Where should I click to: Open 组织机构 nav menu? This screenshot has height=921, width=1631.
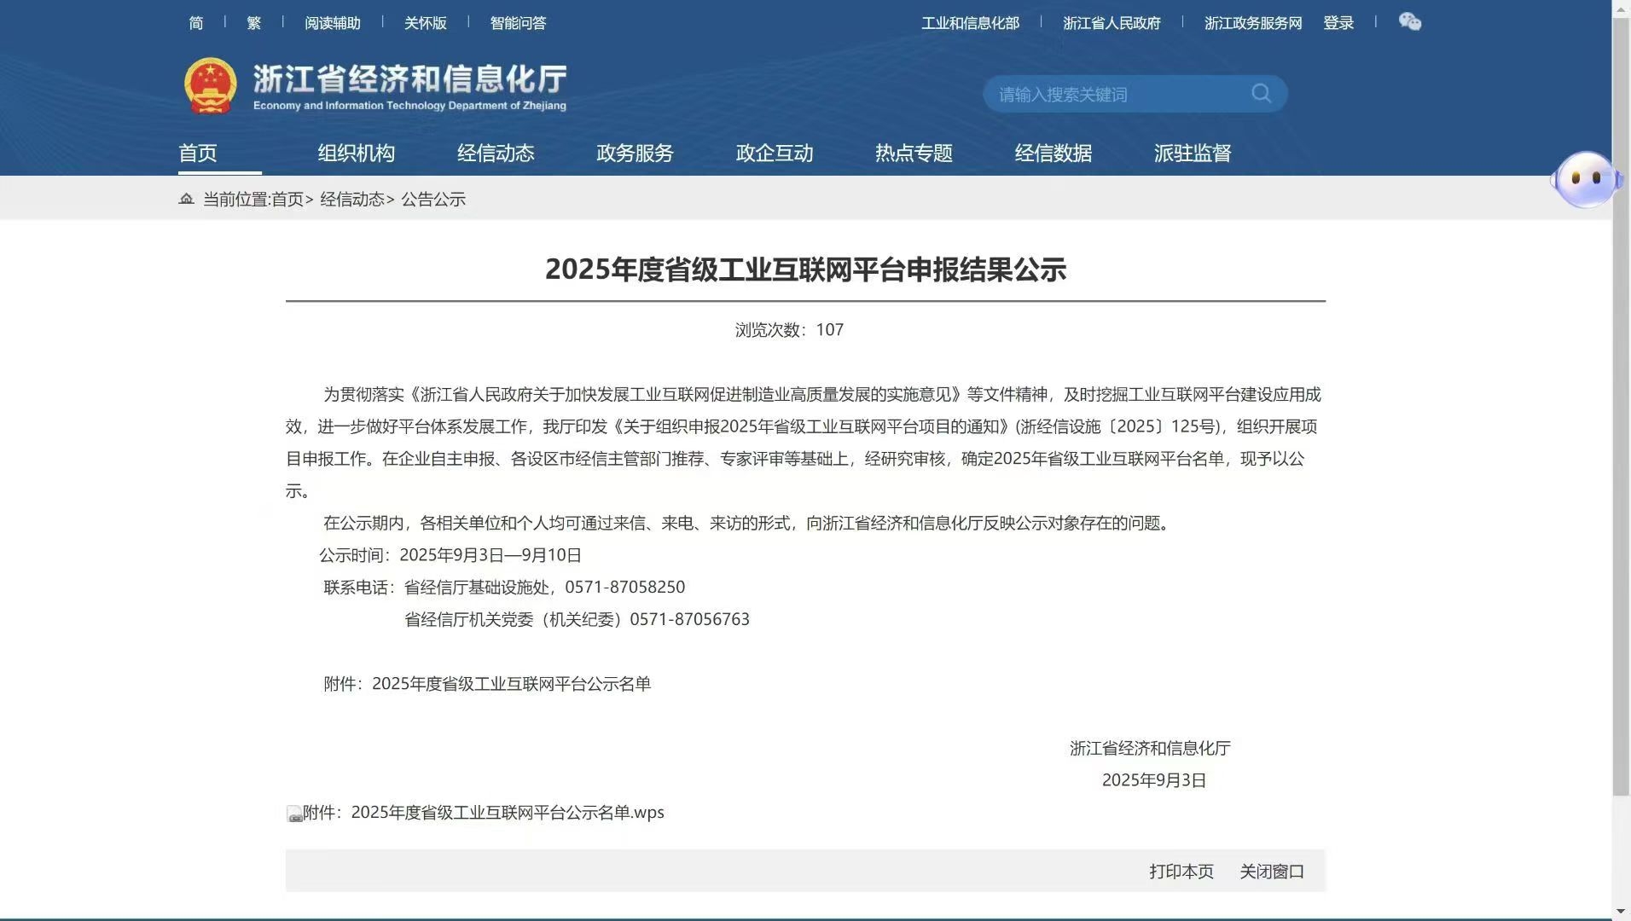point(357,153)
